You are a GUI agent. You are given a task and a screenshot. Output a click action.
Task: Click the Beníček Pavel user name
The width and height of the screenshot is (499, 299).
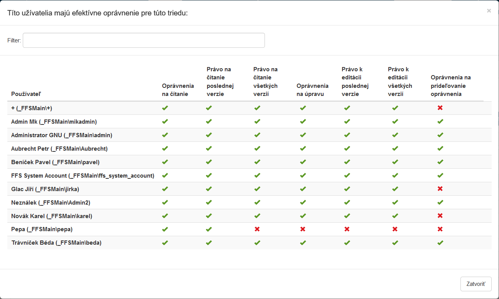(55, 162)
